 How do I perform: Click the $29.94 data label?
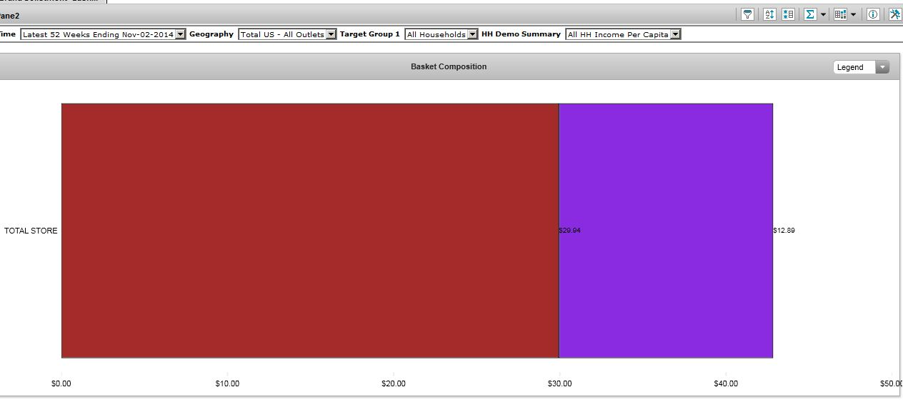pyautogui.click(x=570, y=231)
